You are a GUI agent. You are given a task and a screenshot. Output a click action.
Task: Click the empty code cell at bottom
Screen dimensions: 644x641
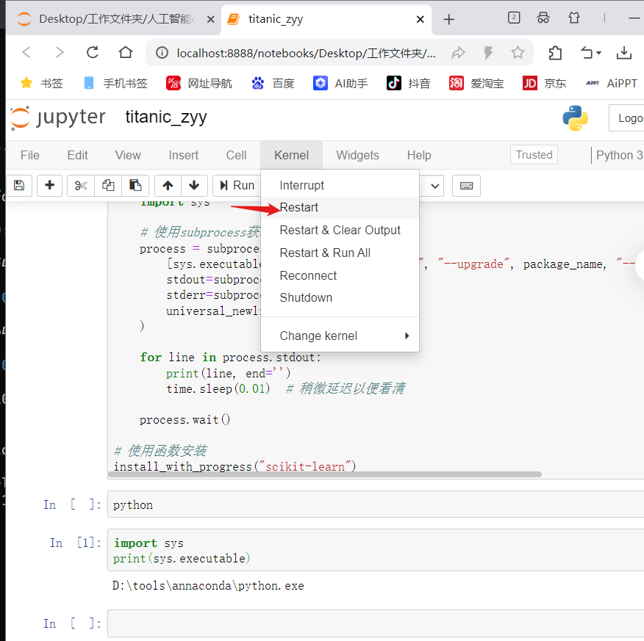click(375, 623)
